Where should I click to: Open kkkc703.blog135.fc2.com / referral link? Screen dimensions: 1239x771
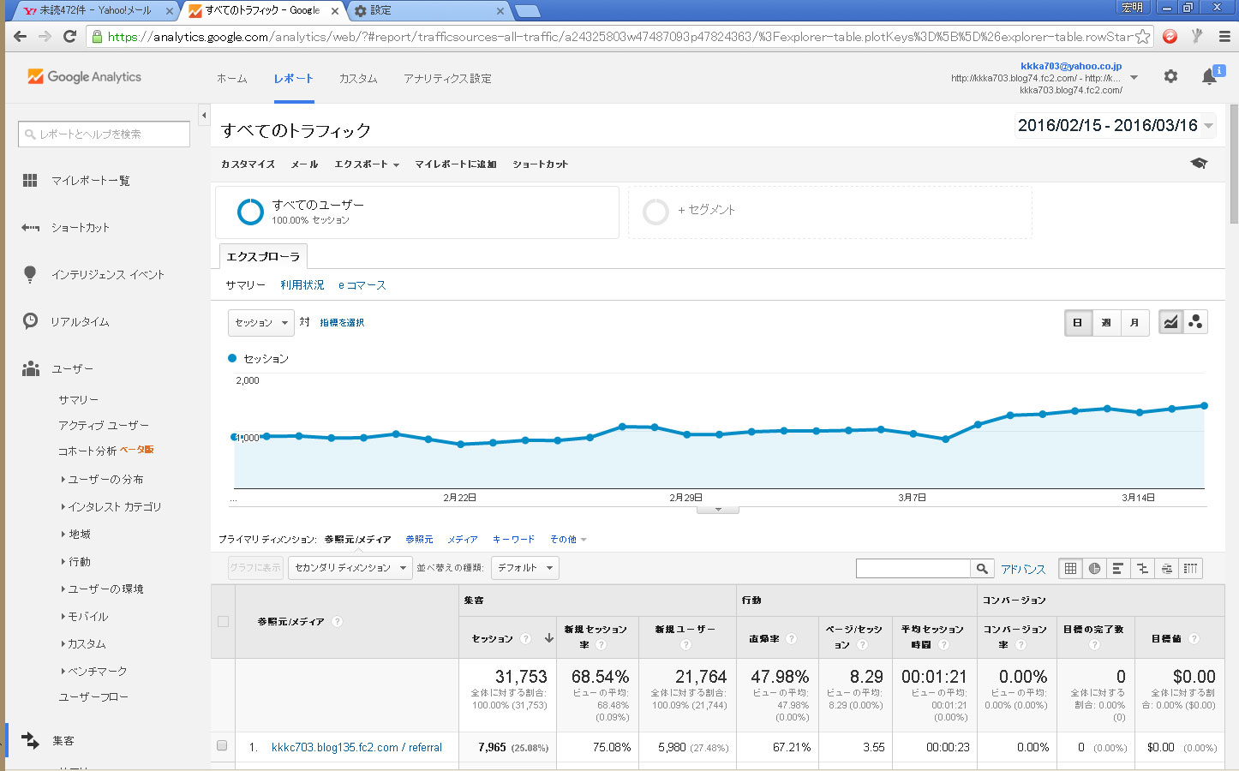[x=356, y=747]
